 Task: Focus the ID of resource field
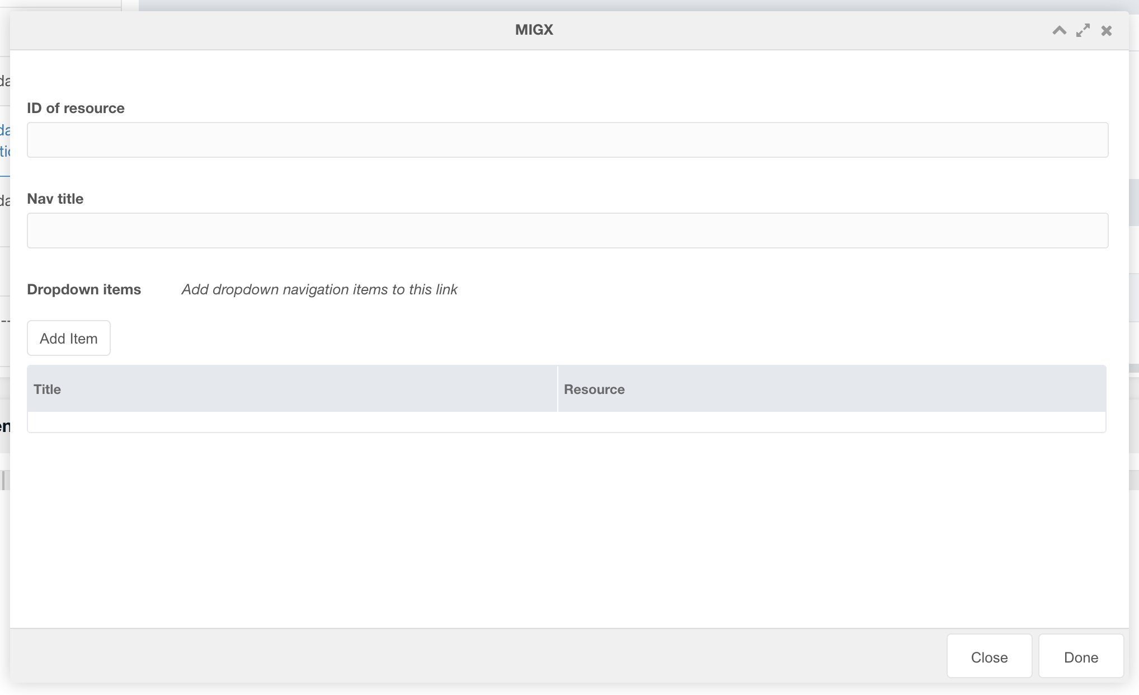[x=567, y=140]
